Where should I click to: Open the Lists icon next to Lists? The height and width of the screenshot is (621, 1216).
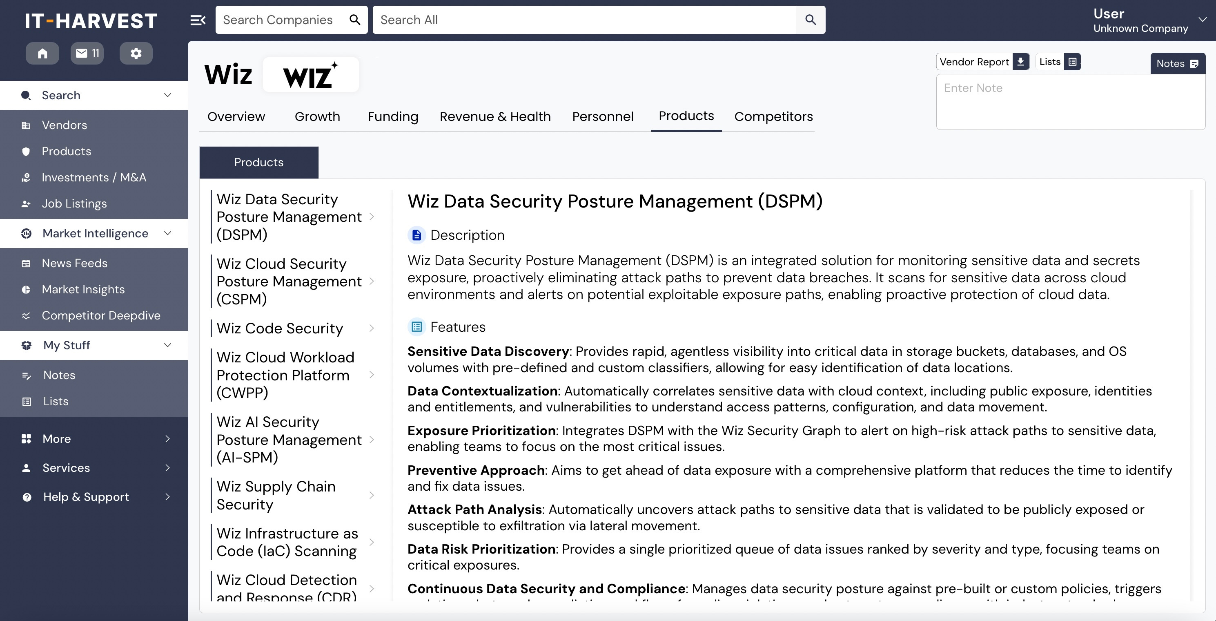[1073, 62]
